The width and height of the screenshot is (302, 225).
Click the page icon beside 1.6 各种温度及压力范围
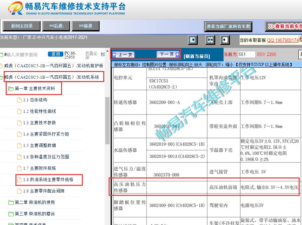tap(19, 157)
